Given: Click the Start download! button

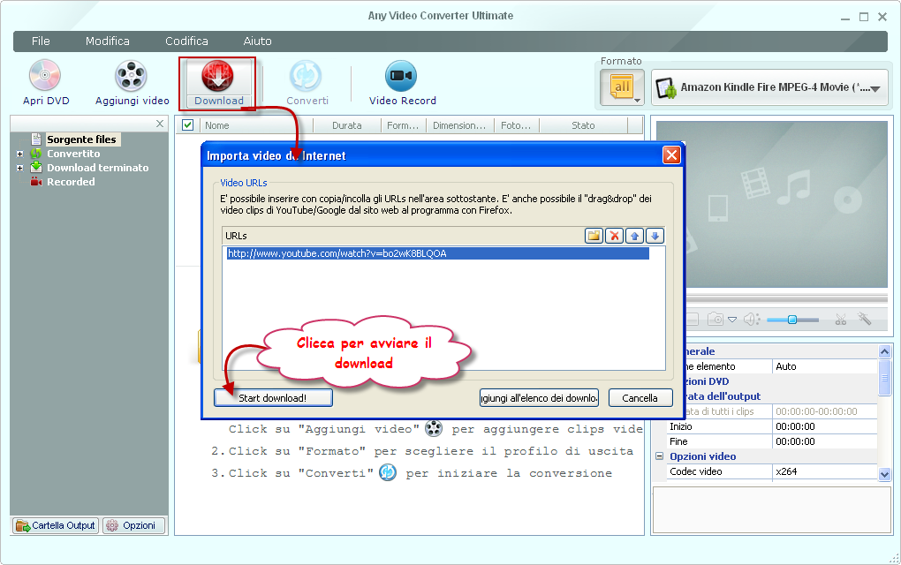Looking at the screenshot, I should pos(273,398).
